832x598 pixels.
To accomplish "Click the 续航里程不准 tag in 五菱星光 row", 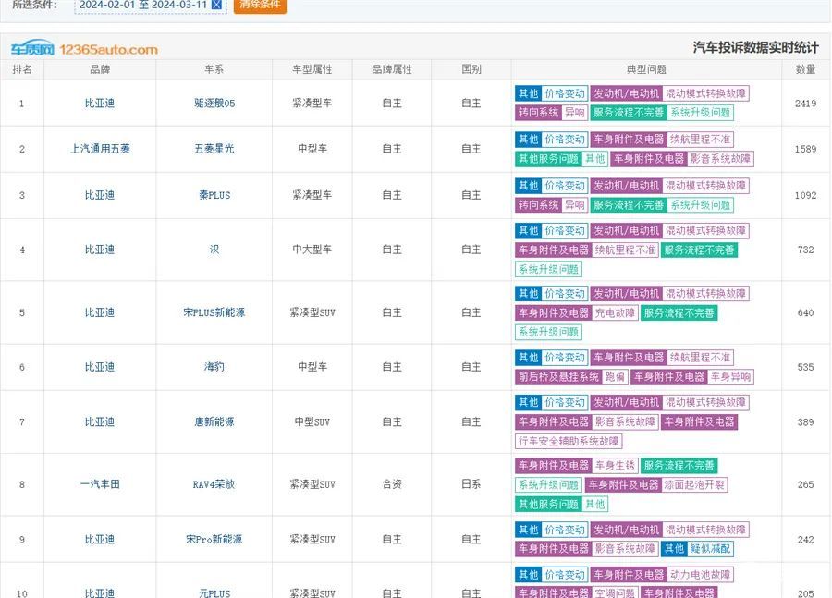I will tap(700, 140).
